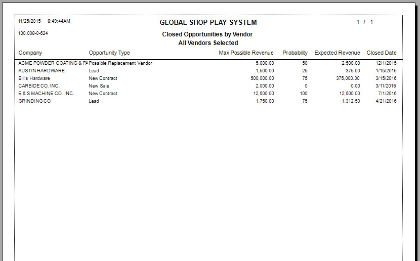Click expected revenue 2,500.00
Screen dimensions: 420x261
point(351,63)
